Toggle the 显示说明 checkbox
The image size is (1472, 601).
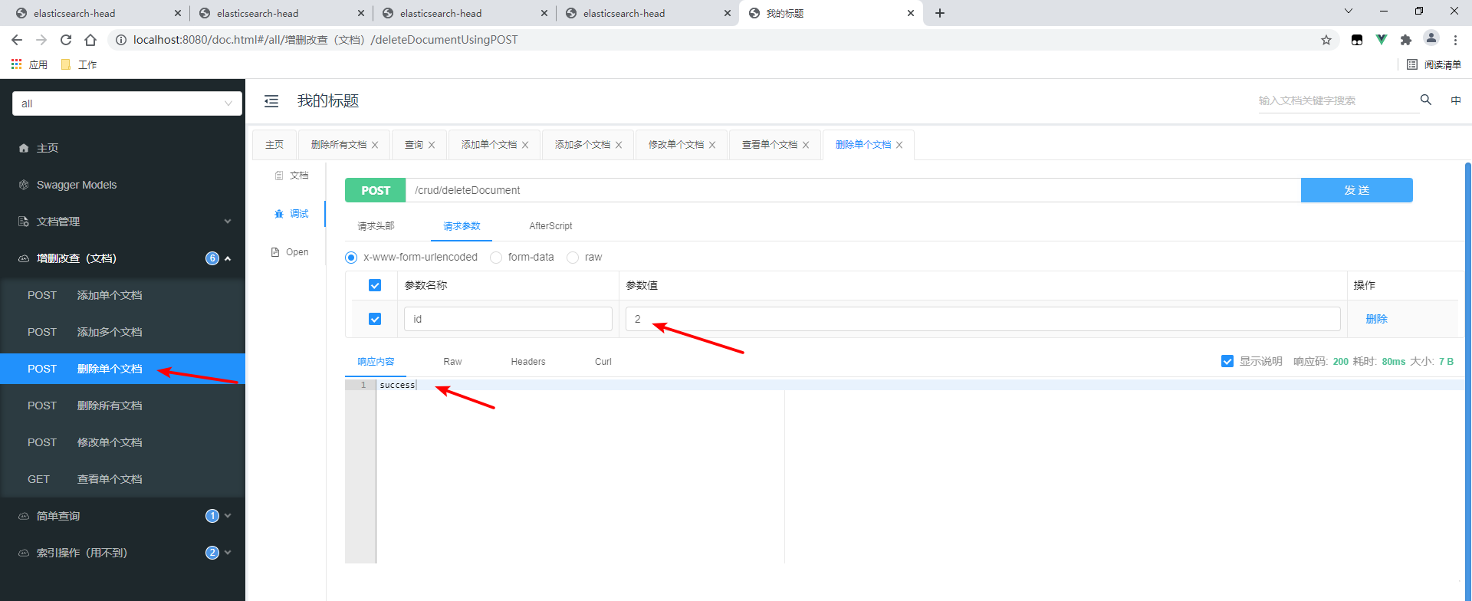1227,361
